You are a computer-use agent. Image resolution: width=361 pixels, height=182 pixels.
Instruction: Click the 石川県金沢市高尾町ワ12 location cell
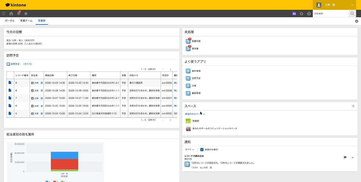click(106, 114)
